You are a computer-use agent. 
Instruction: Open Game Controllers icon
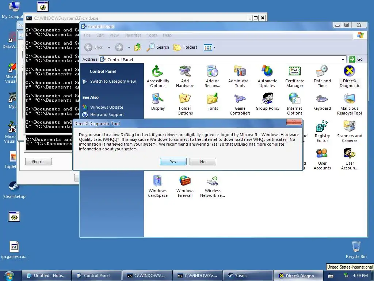(240, 104)
